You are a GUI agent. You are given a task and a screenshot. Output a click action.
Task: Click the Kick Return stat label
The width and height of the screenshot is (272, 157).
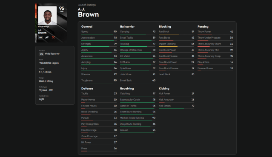165,106
